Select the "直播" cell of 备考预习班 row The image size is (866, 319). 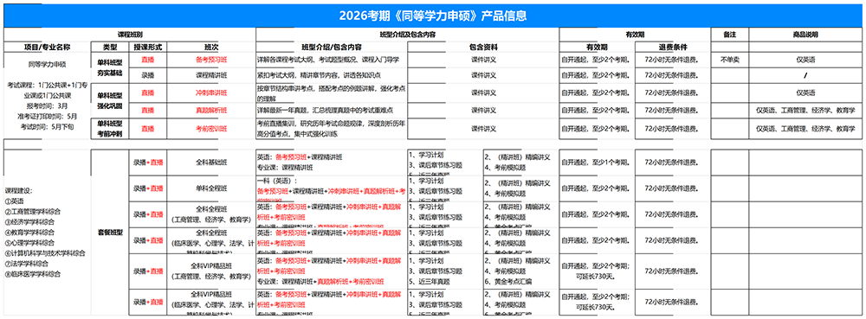147,60
